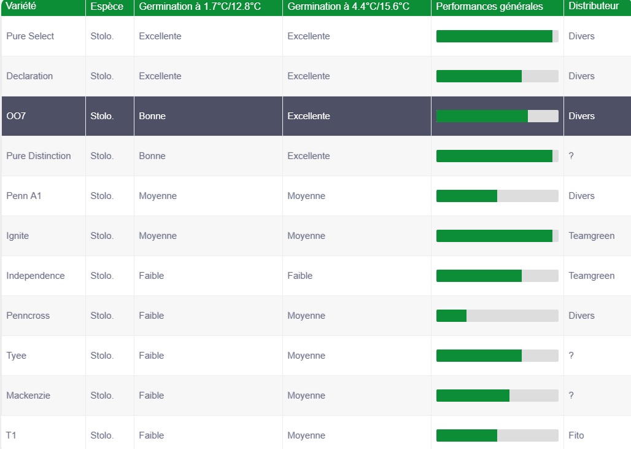The width and height of the screenshot is (631, 449).
Task: Click the highlighted OO7 performance bar
Action: tap(497, 116)
